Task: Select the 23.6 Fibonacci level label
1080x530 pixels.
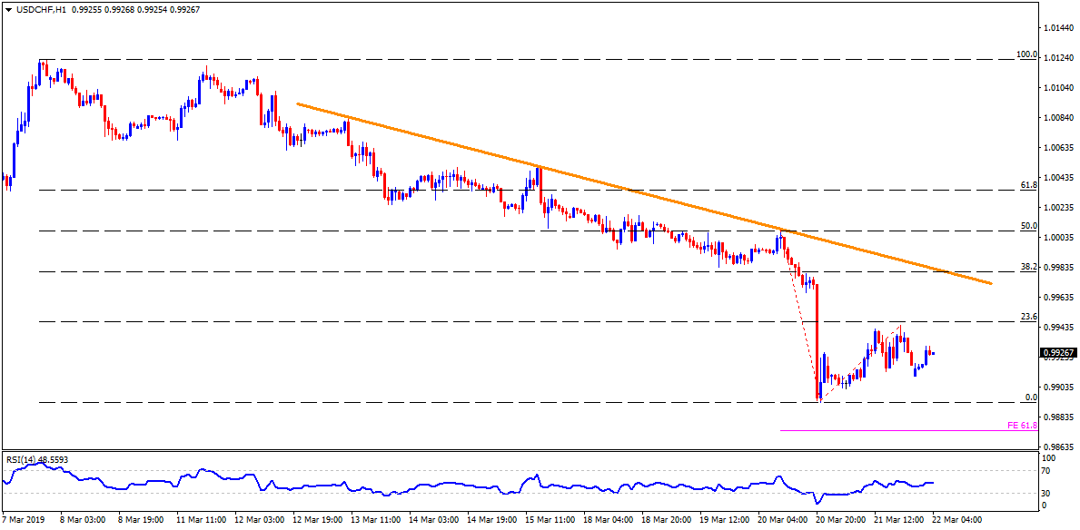Action: coord(1029,317)
